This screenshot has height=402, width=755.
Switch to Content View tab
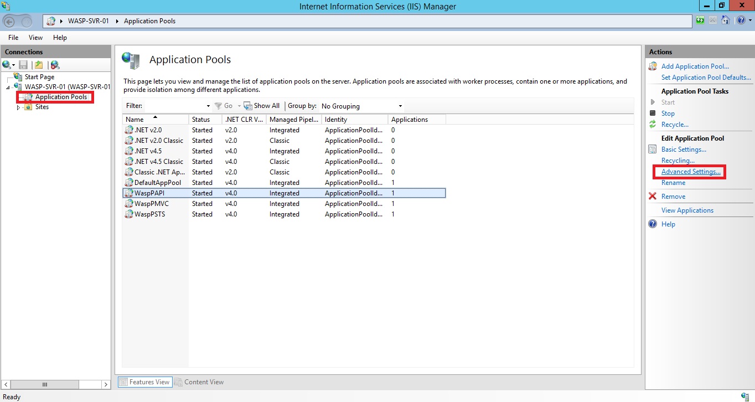point(199,382)
